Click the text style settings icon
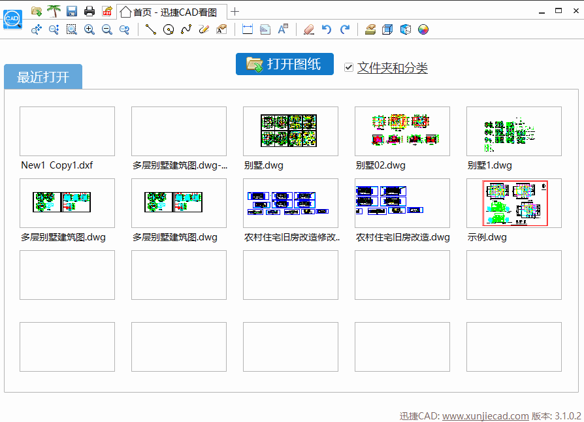The height and width of the screenshot is (422, 584). [283, 29]
